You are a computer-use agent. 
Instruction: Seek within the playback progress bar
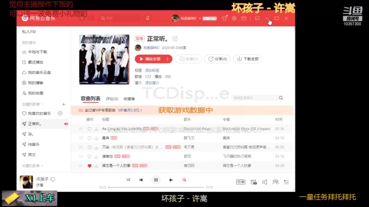(156, 187)
